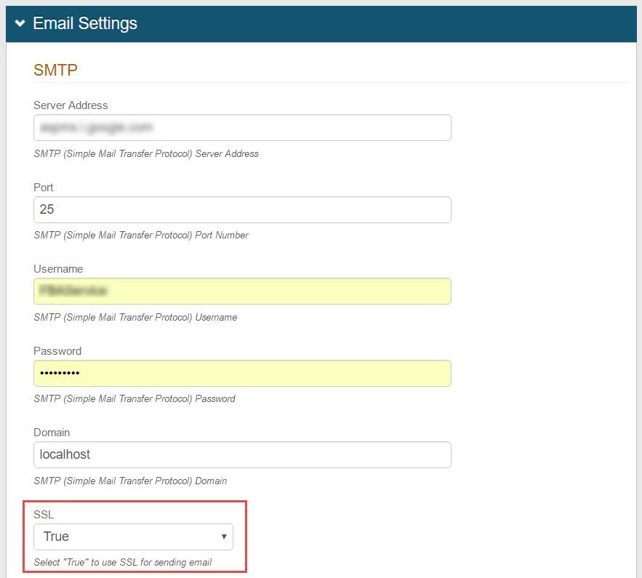Focus the Domain field containing localhost
Viewport: 642px width, 578px height.
click(242, 454)
